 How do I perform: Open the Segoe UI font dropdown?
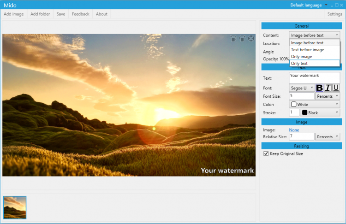point(302,88)
